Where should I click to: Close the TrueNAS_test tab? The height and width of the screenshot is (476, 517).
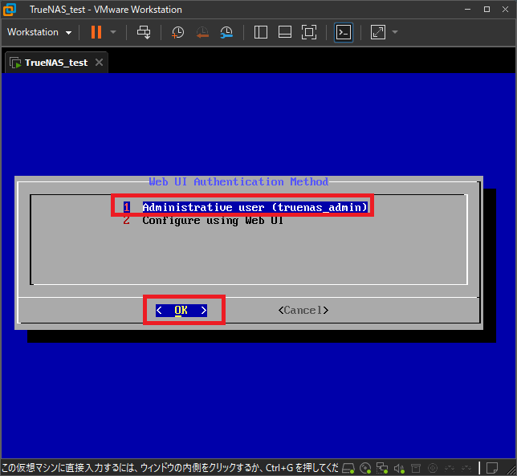pos(99,63)
